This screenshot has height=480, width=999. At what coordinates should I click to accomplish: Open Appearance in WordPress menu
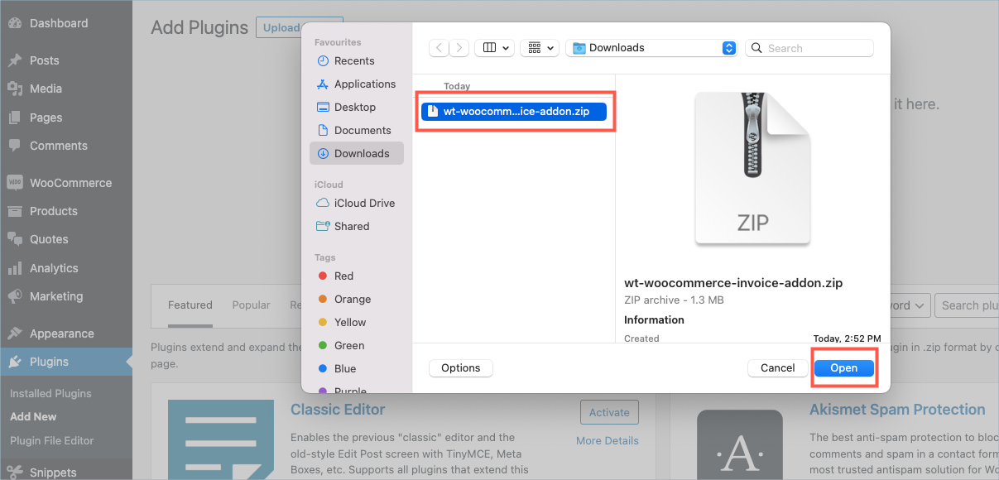click(66, 334)
